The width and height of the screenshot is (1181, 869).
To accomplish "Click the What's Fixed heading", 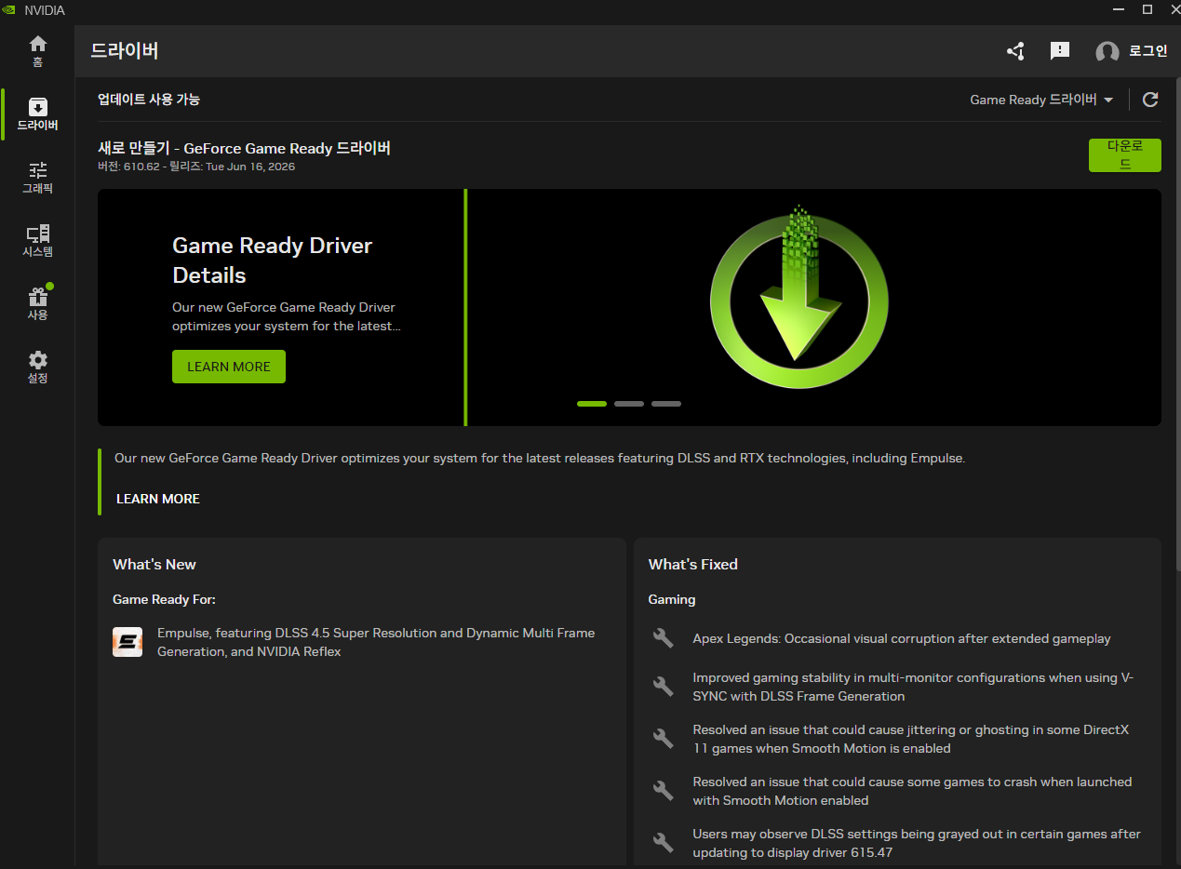I will point(693,565).
